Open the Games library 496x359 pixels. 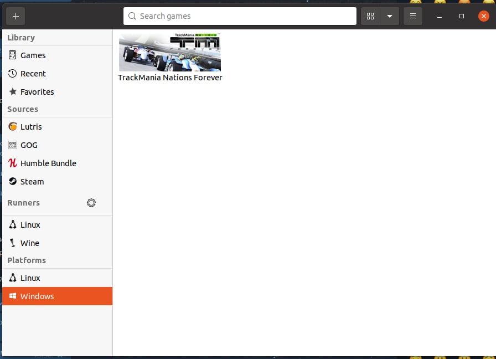[57, 55]
